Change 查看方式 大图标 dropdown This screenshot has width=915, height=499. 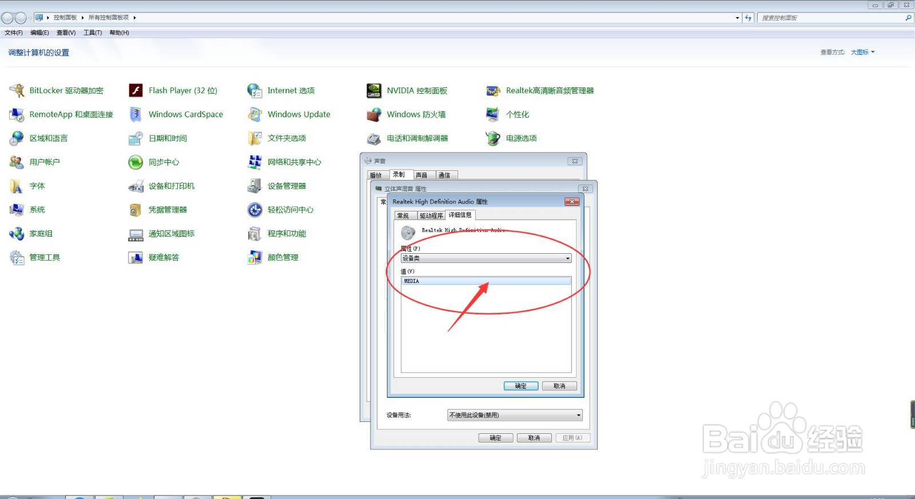[x=862, y=52]
